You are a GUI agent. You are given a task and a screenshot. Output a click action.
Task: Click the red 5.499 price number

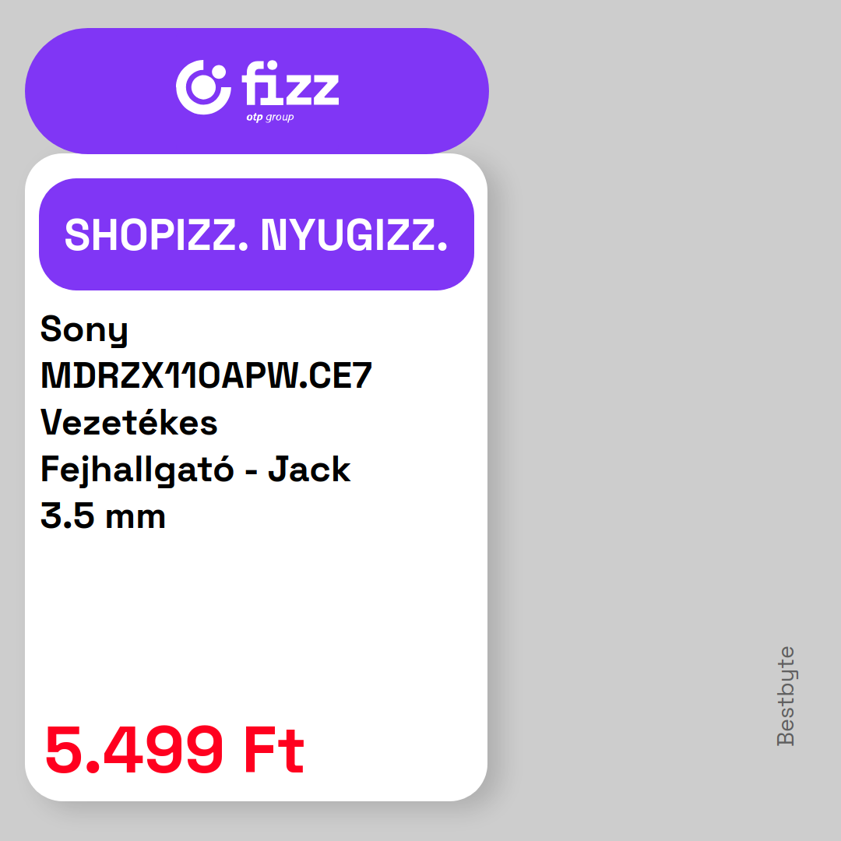point(134,750)
